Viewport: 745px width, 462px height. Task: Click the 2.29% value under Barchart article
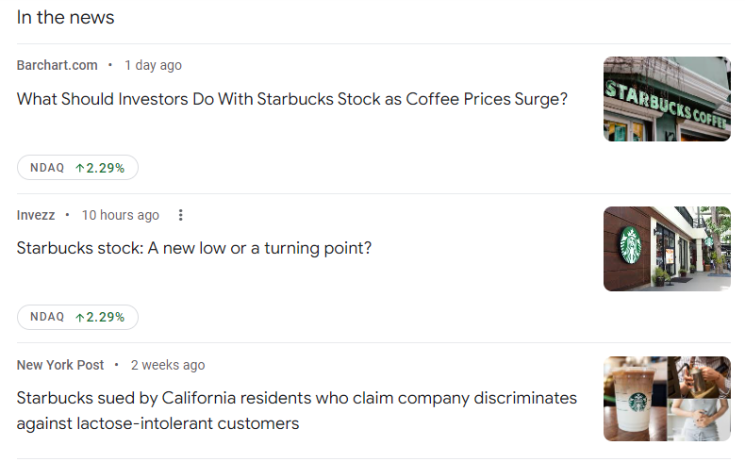[105, 168]
